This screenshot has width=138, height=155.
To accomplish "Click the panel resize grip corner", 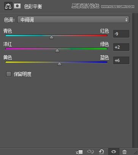I will pyautogui.click(x=136, y=153).
